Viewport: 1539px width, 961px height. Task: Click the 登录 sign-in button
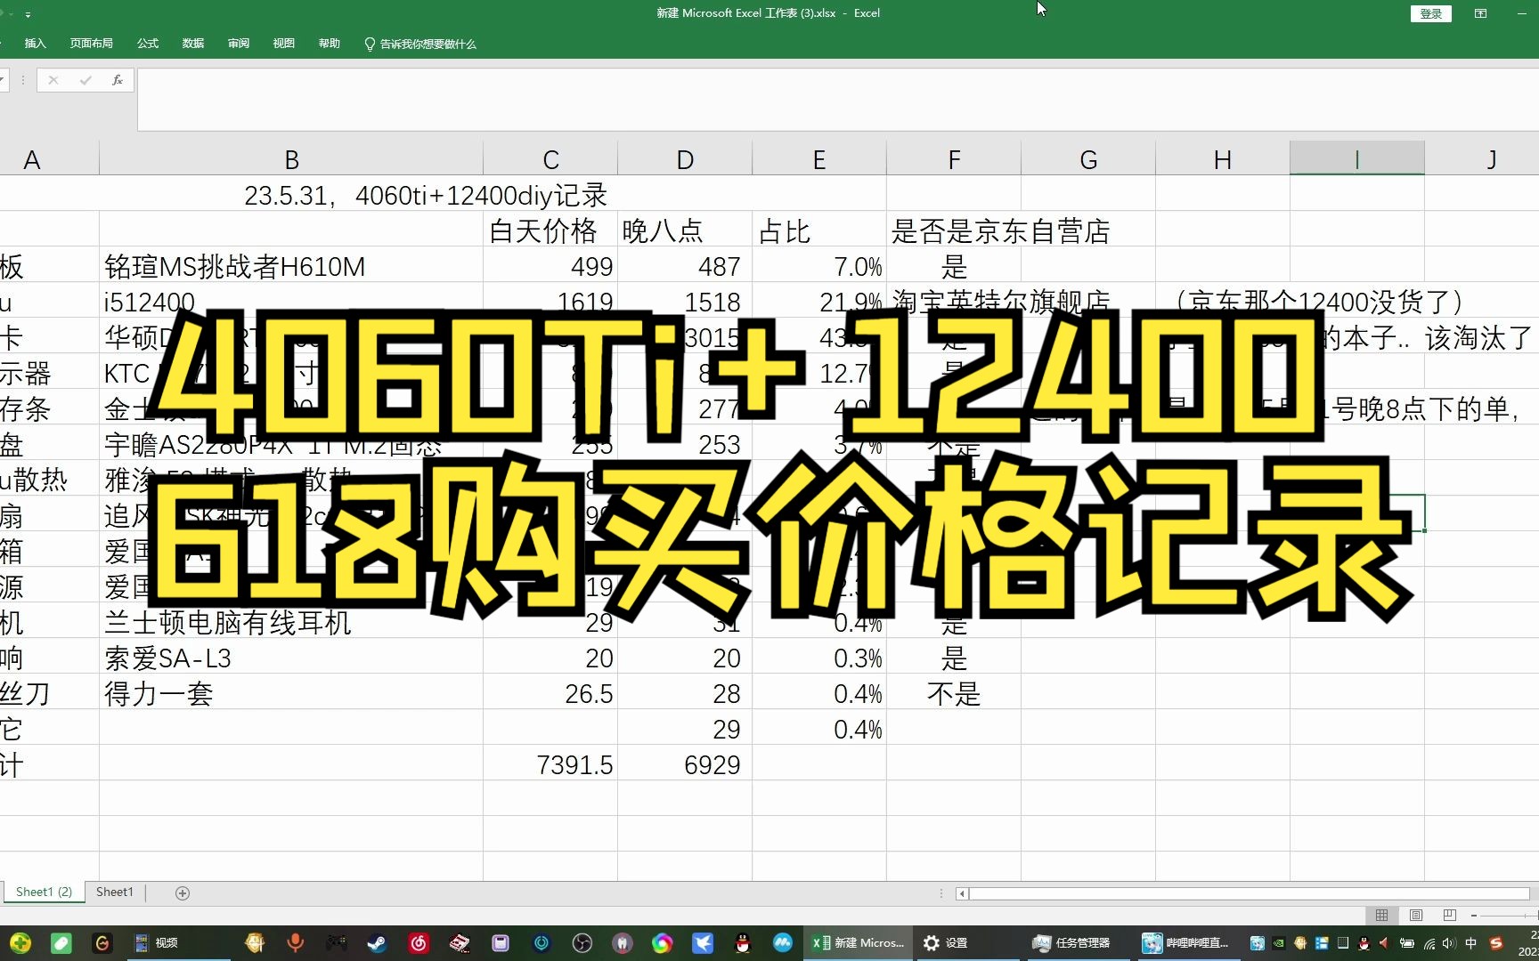(1431, 13)
